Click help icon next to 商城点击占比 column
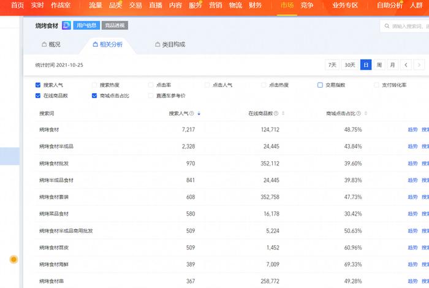 coord(359,113)
